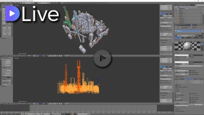Viewport: 204px width, 115px height.
Task: Open the Particles properties tab icon
Action: [x=194, y=25]
